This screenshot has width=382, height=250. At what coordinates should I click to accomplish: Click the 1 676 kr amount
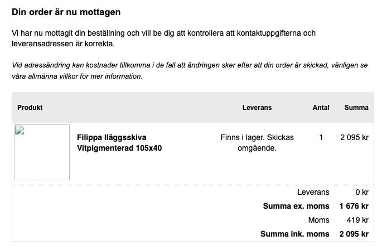(x=354, y=206)
